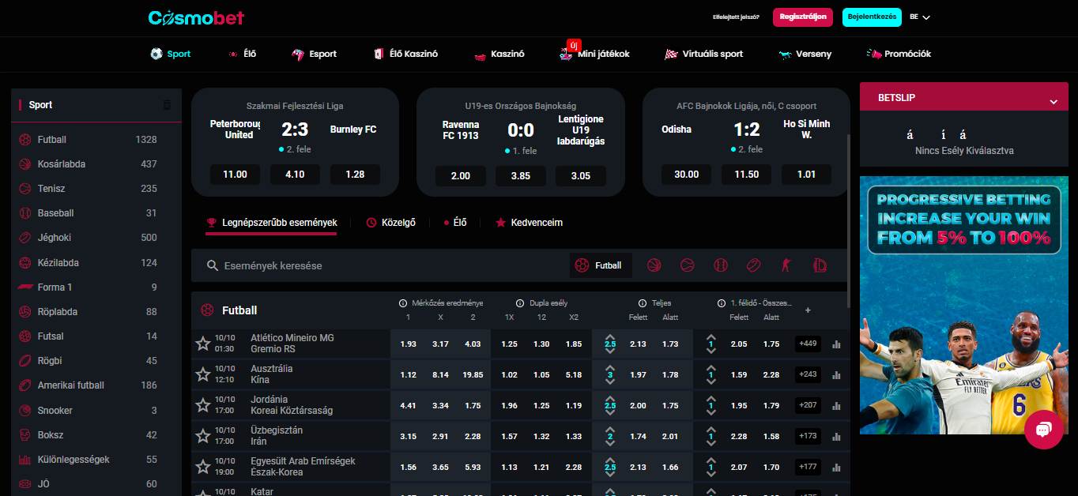Favorite the Atlético Mineiro MG match
This screenshot has width=1078, height=496.
coord(203,344)
